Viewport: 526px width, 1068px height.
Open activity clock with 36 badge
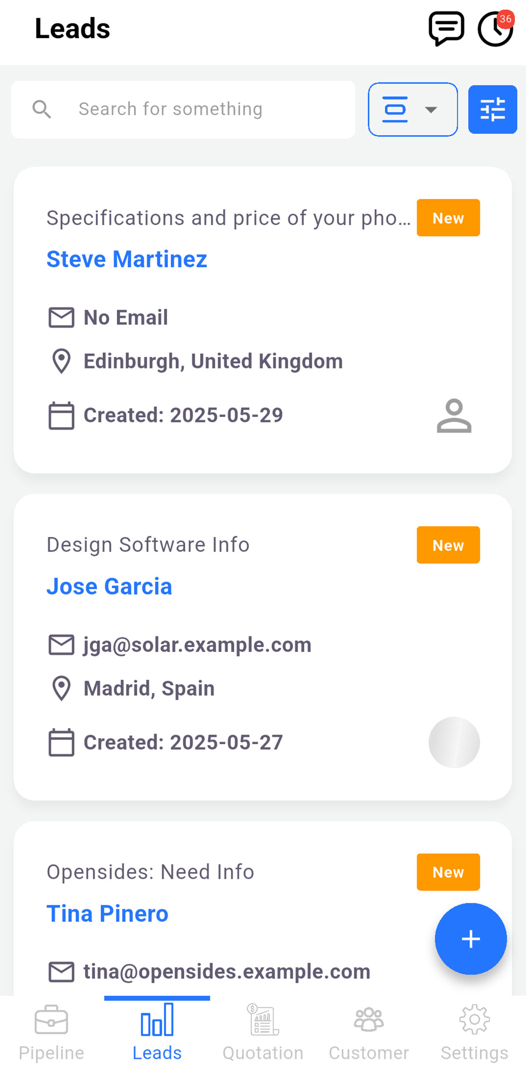495,29
